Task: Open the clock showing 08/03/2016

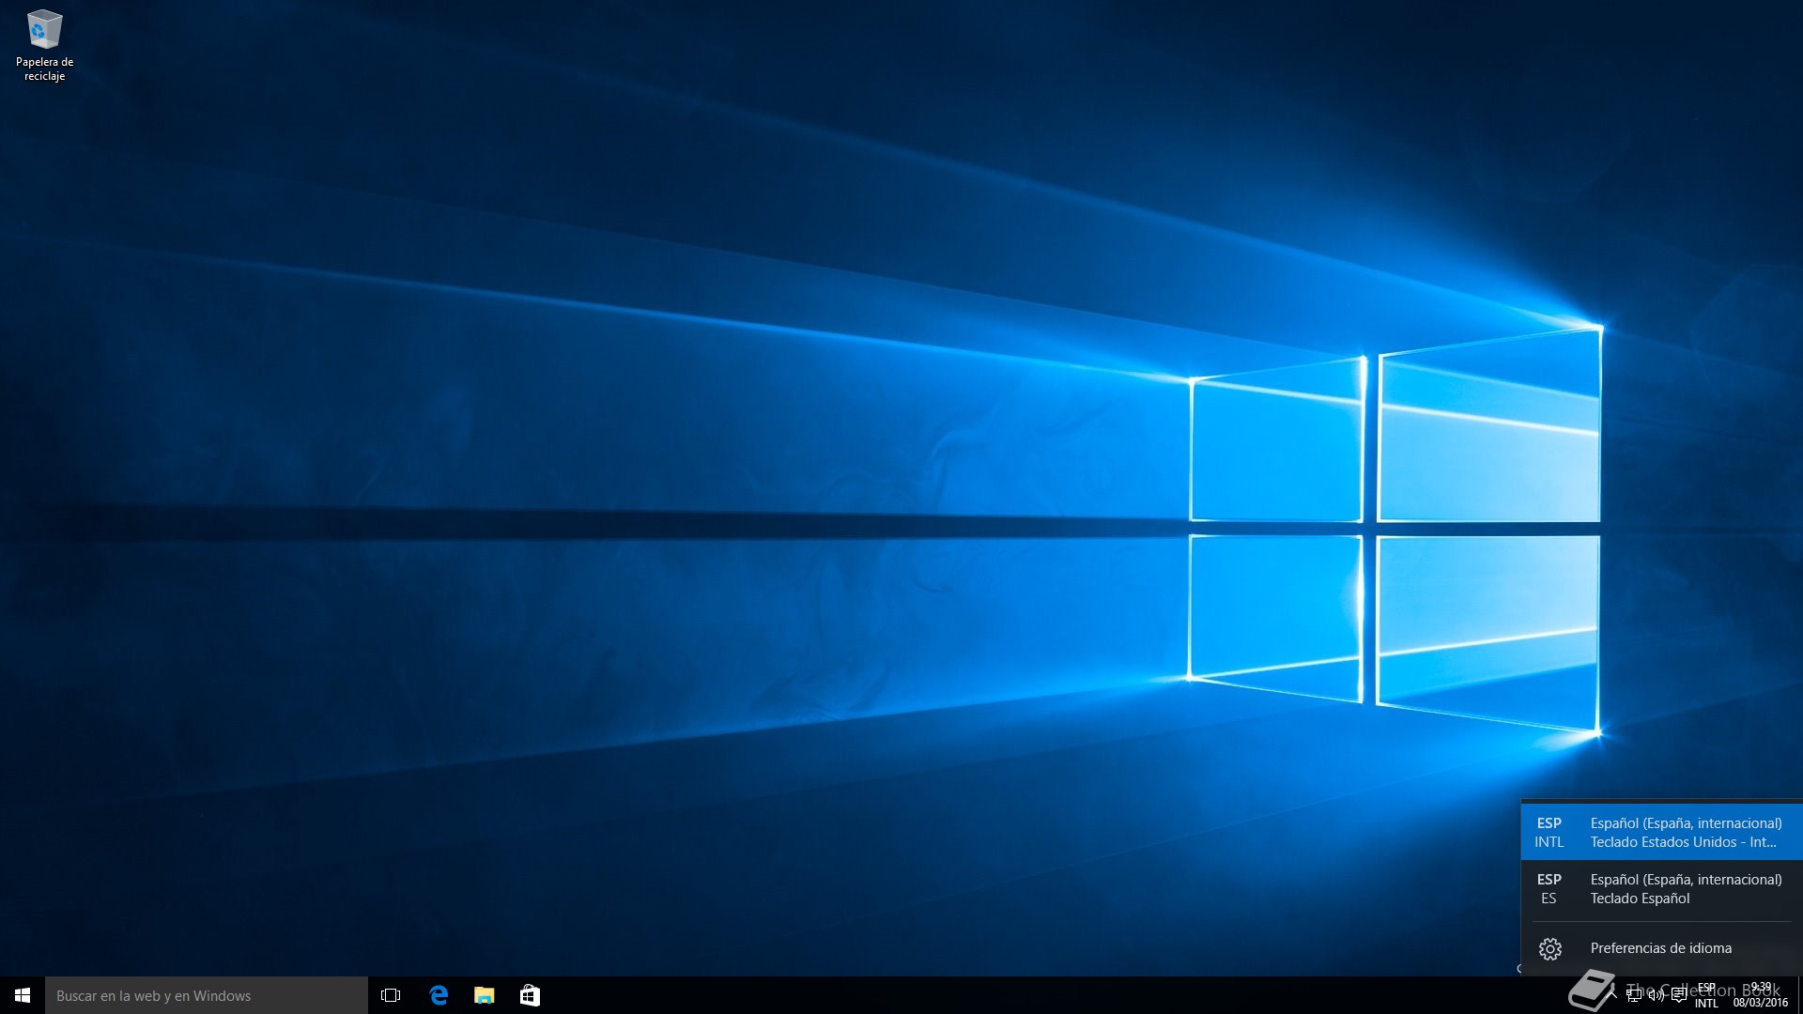Action: [1761, 995]
